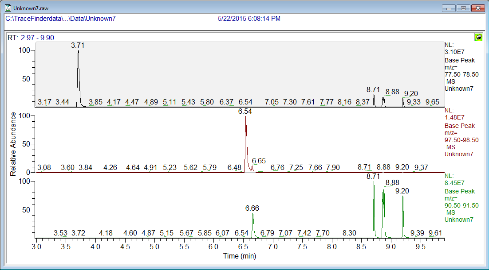
Task: Click the 9.20 peak in bottom green trace
Action: (x=403, y=217)
